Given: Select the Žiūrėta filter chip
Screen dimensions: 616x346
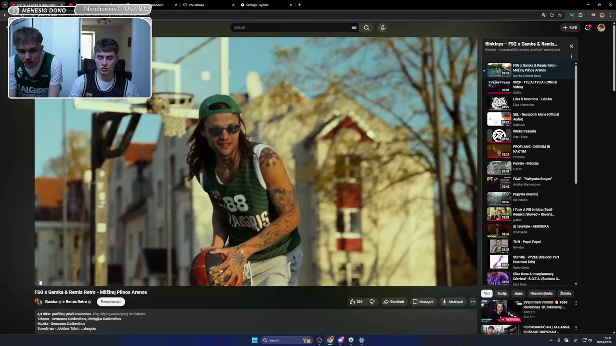Looking at the screenshot, I should click(x=565, y=293).
